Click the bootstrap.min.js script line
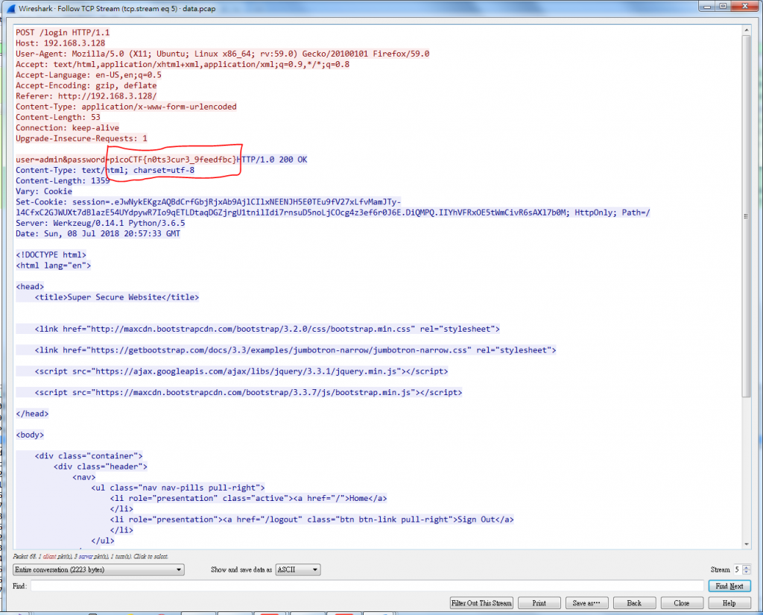 pos(248,392)
